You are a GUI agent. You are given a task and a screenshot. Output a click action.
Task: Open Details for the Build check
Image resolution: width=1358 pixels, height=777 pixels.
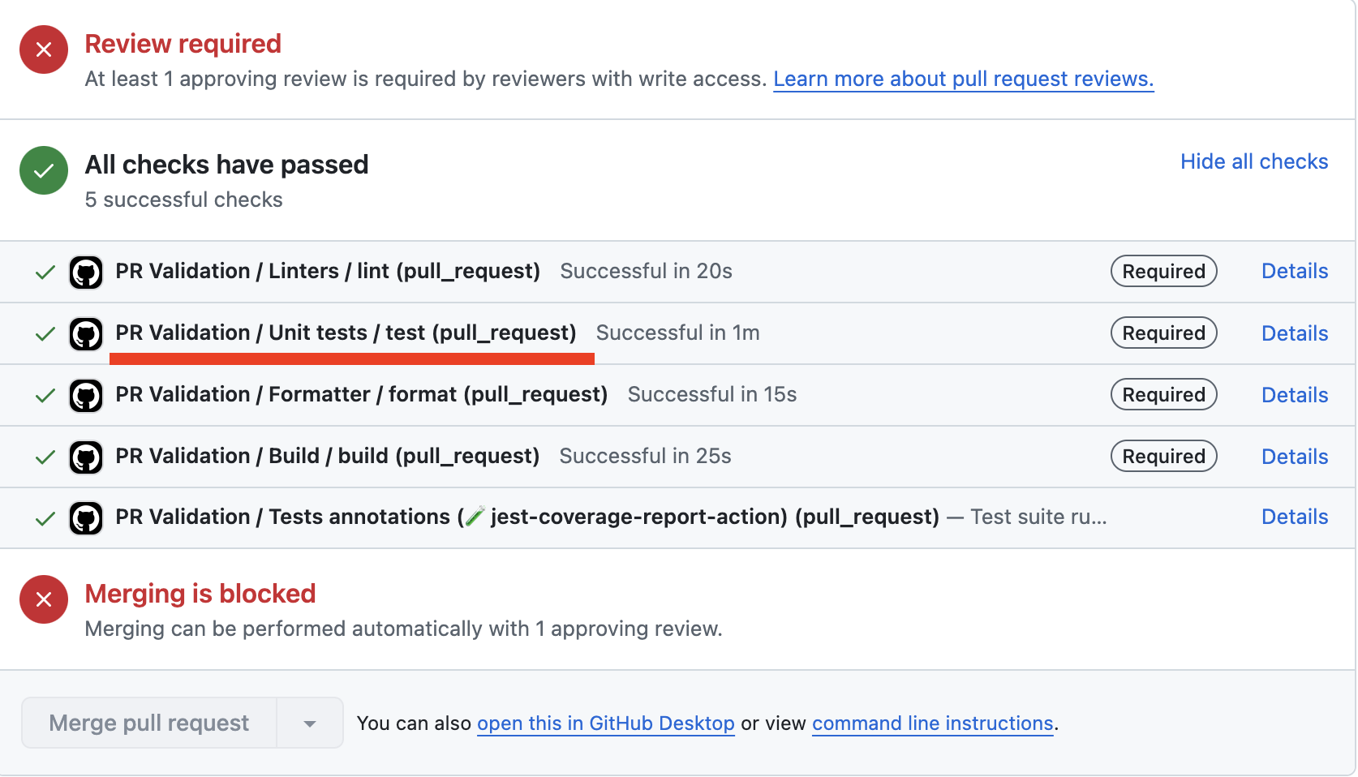coord(1295,457)
